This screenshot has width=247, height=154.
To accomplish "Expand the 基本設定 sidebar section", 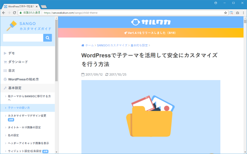I will click(x=16, y=88).
